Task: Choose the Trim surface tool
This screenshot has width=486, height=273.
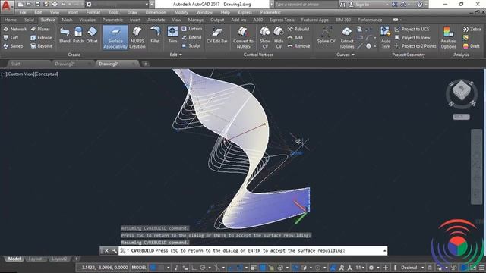Action: coord(172,35)
